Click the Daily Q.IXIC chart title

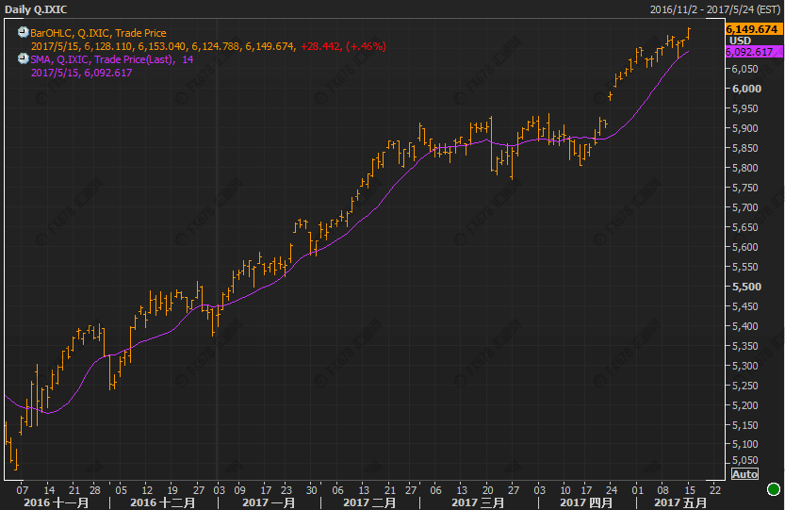point(36,9)
